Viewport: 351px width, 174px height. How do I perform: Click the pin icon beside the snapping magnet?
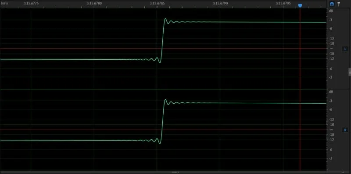338,4
